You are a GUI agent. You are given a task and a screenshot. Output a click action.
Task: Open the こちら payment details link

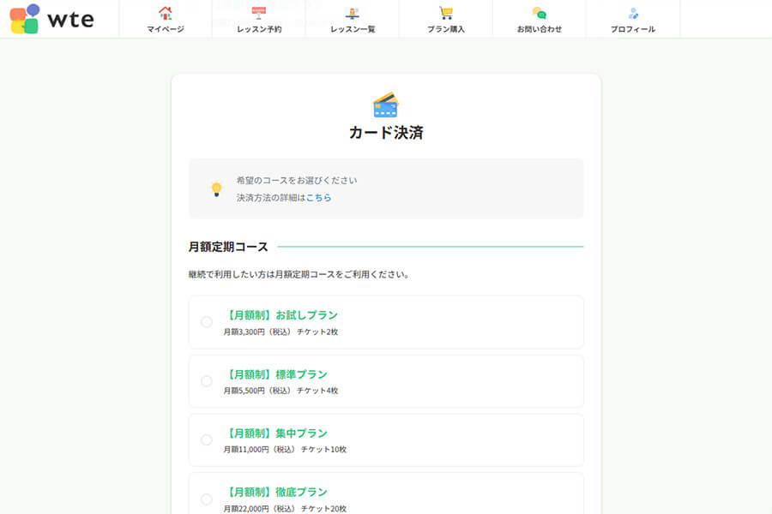pos(317,197)
